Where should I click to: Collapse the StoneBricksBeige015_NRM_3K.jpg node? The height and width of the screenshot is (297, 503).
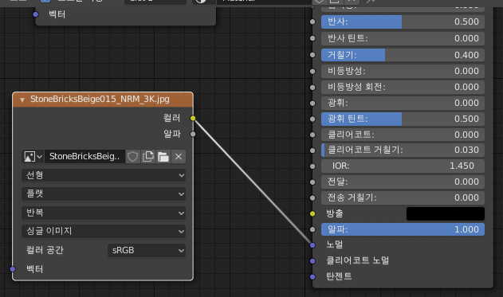click(x=22, y=100)
